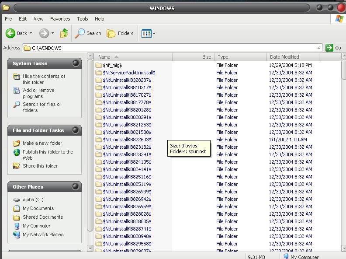Open the Views dropdown arrow
The image size is (346, 259).
154,34
